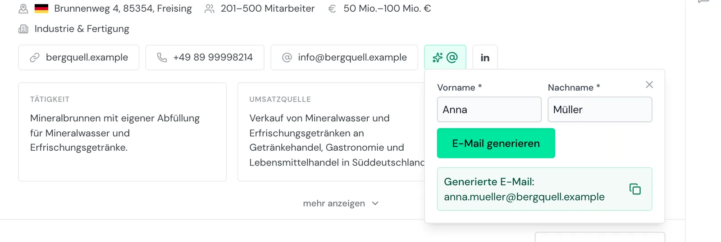Expand details via mehr anzeigen
Image resolution: width=721 pixels, height=242 pixels.
tap(341, 203)
